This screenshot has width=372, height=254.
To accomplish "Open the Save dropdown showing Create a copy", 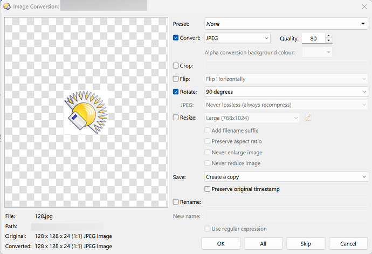I will tap(286, 177).
